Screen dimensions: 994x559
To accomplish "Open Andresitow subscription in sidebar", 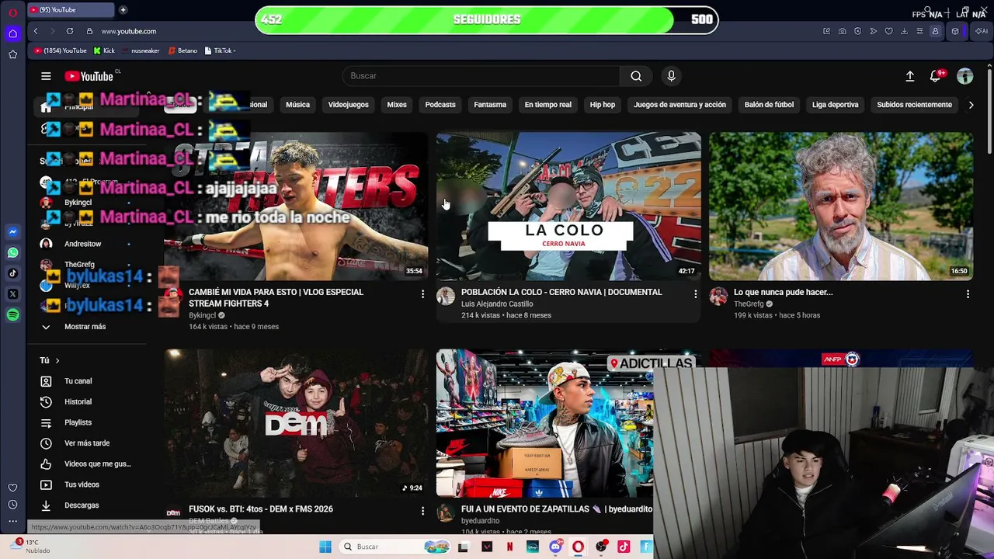I will point(82,244).
